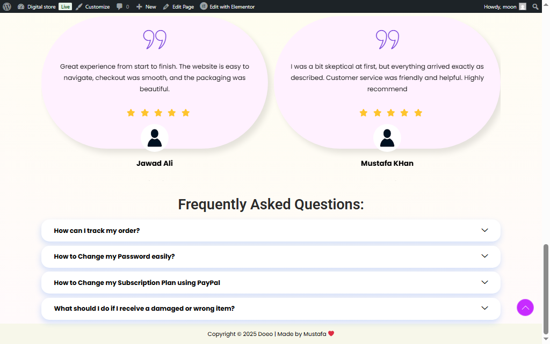Image resolution: width=550 pixels, height=344 pixels.
Task: Click the profile avatar next to Howdy, moon
Action: coord(522,6)
